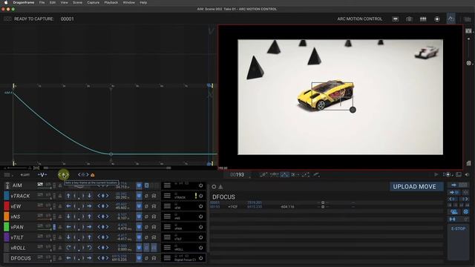Open the File menu

coord(42,2)
